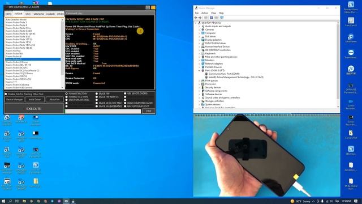The image size is (362, 204).
Task: Select the FORMAT FACTORY option
Action: 67,93
